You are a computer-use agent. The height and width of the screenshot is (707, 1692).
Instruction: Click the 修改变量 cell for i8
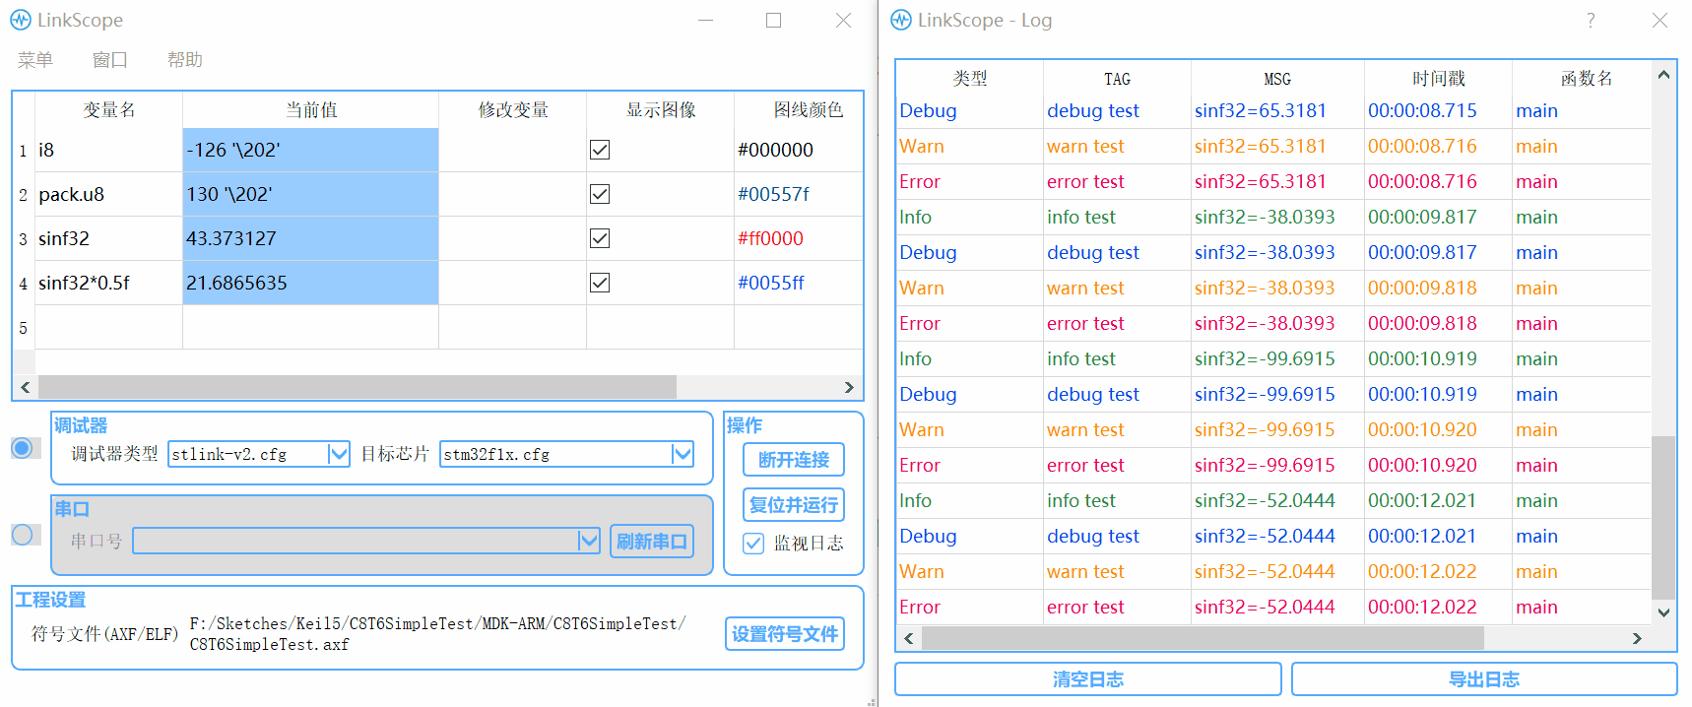(x=512, y=150)
